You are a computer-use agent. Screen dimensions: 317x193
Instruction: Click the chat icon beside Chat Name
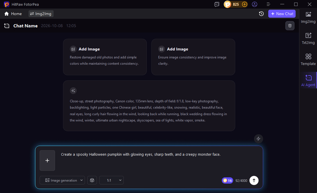tap(7, 26)
